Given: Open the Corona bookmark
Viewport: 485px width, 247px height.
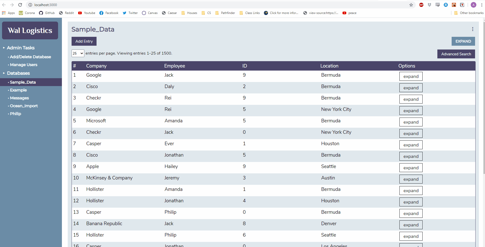Looking at the screenshot, I should pyautogui.click(x=27, y=13).
